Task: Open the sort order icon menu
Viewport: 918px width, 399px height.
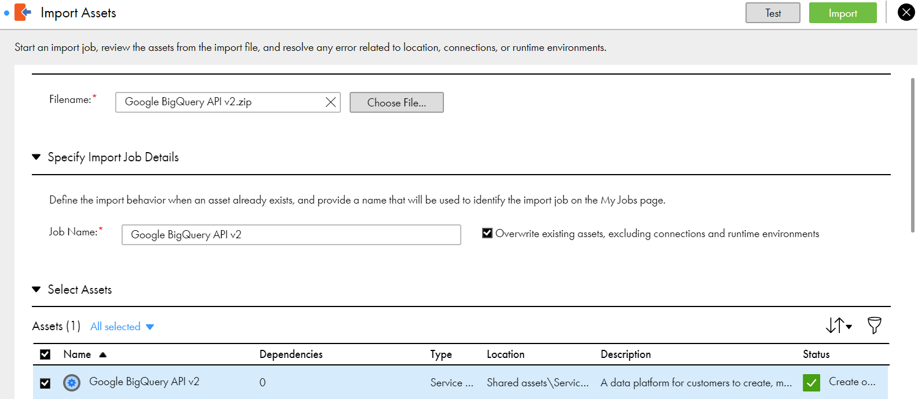Action: coord(839,326)
